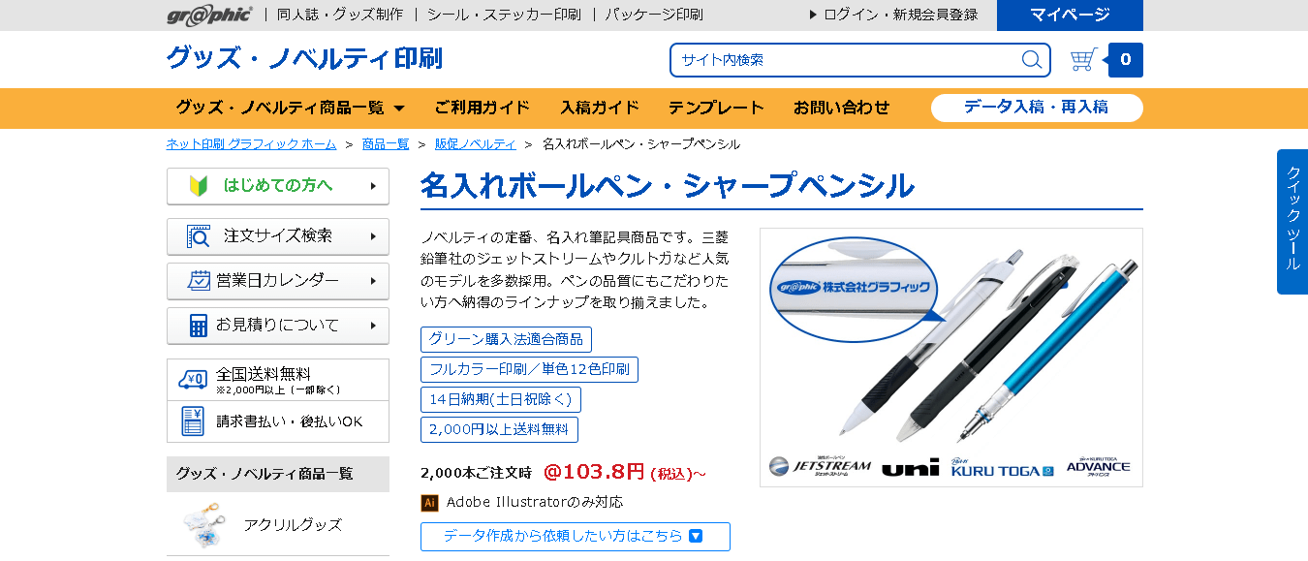Click the invoice payment document icon

pyautogui.click(x=193, y=421)
